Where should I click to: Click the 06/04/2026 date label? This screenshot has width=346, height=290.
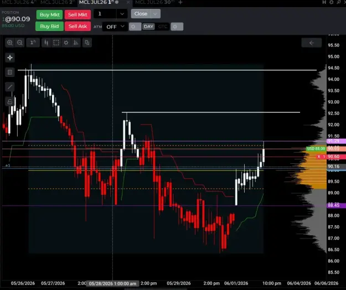[x=299, y=283]
